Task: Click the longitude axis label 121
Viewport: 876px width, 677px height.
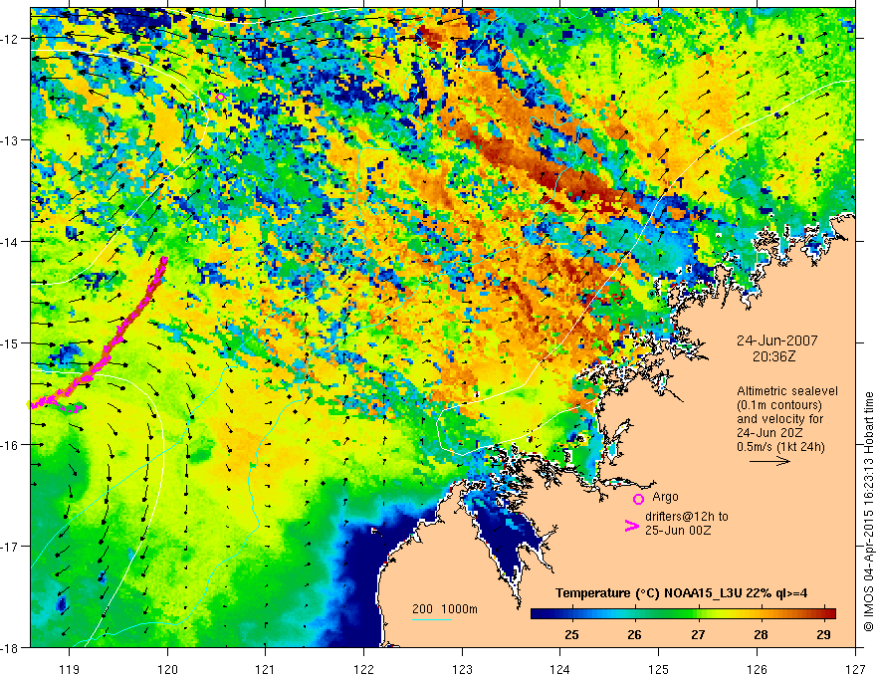Action: coord(266,669)
